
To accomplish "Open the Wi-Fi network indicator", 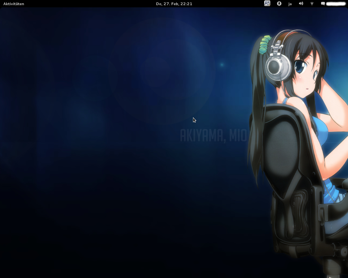I will [312, 4].
